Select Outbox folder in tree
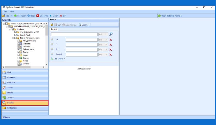Viewport: 216px width, 125px height. click(26, 64)
